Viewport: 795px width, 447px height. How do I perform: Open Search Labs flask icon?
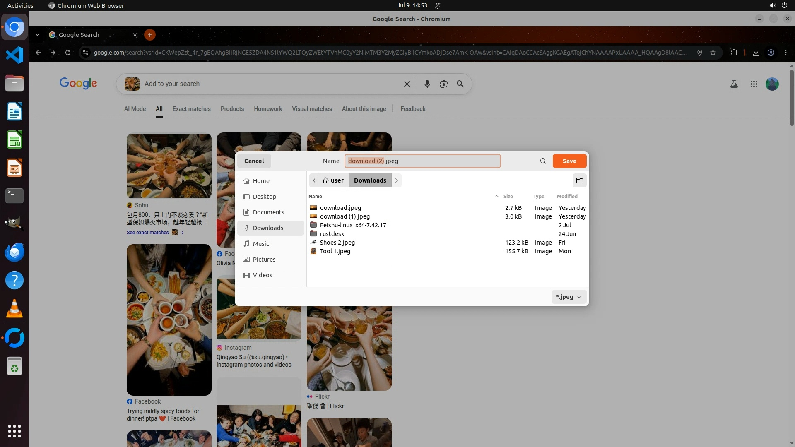(x=734, y=84)
